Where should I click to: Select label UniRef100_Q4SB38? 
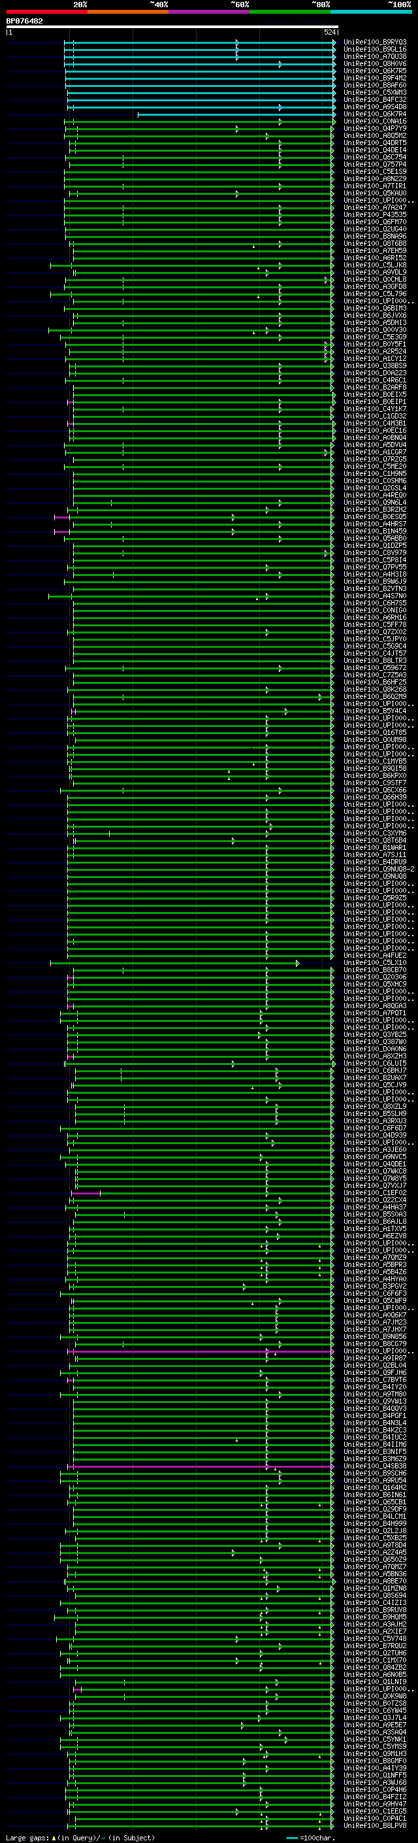tap(375, 1466)
